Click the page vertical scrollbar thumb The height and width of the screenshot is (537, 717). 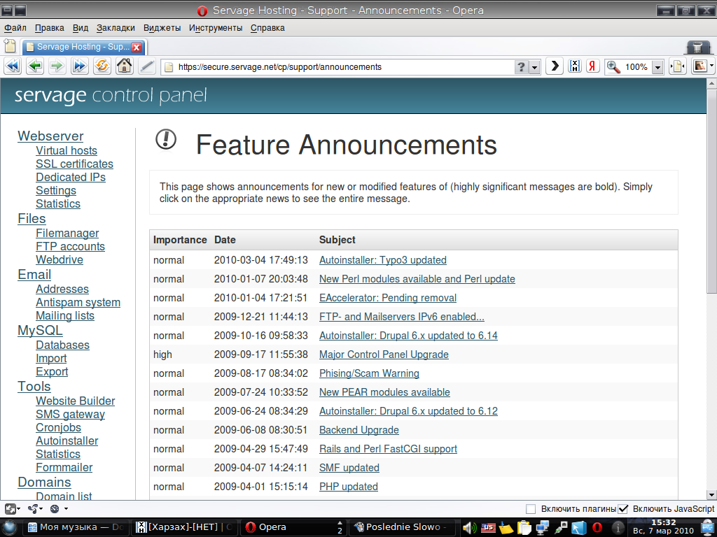(x=712, y=191)
